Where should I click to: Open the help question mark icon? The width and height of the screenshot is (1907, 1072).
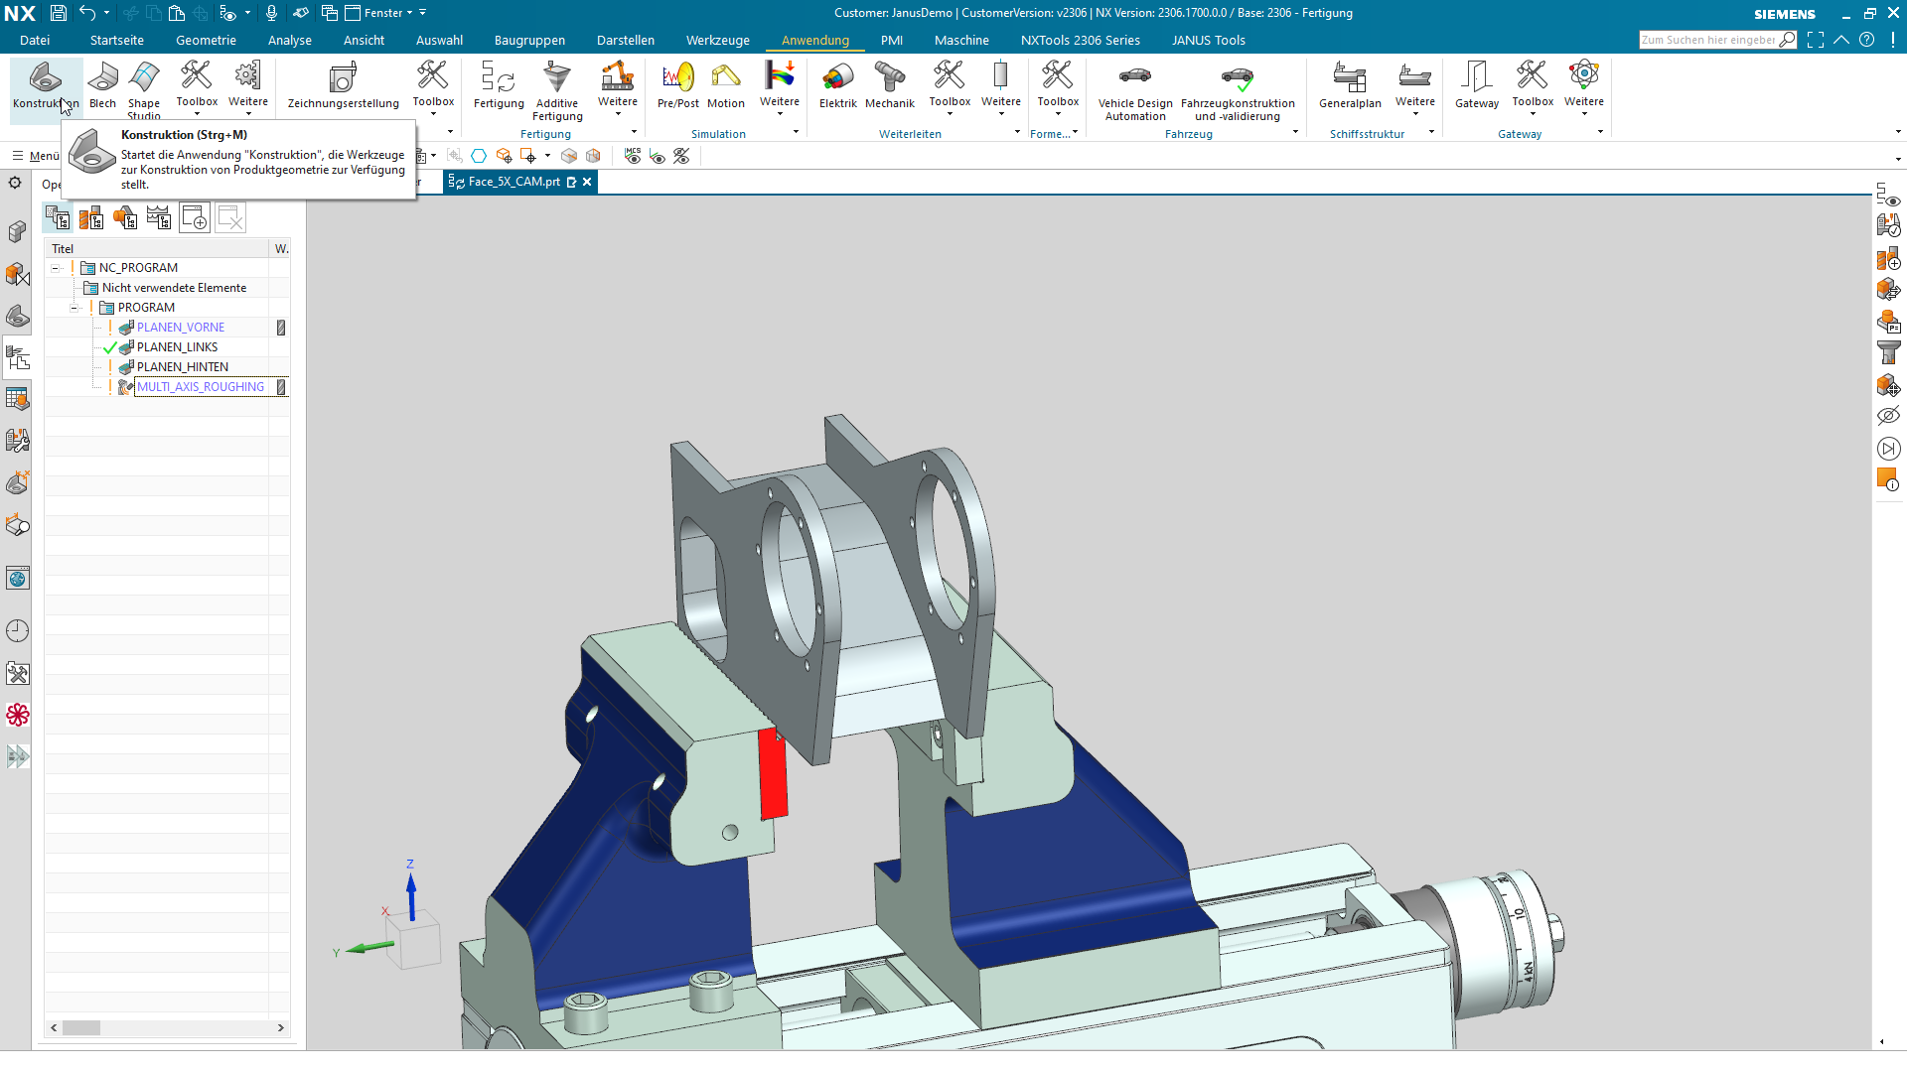click(1867, 40)
